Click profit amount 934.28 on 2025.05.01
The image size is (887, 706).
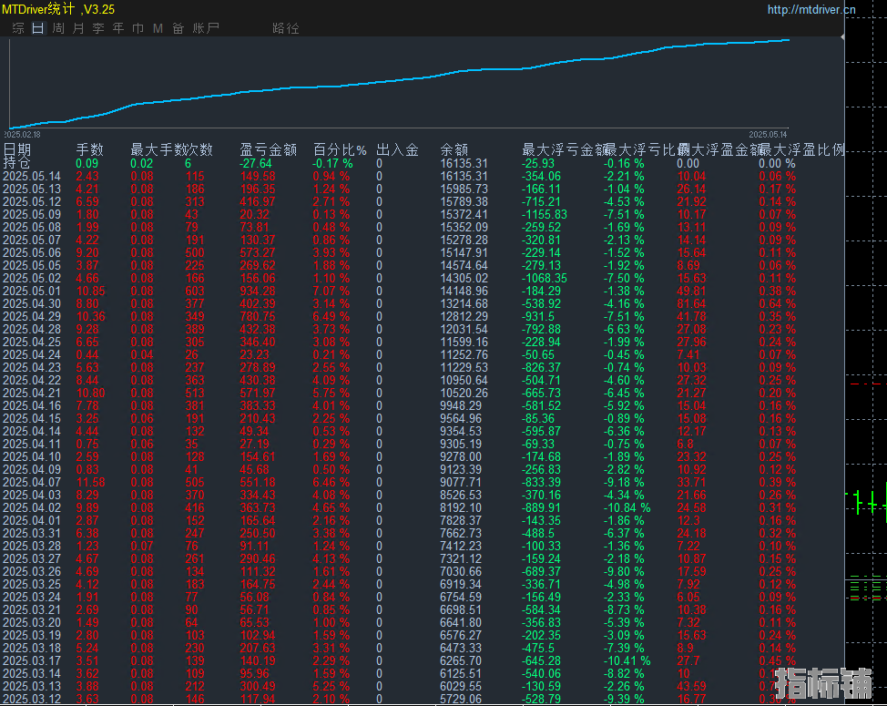[x=258, y=291]
